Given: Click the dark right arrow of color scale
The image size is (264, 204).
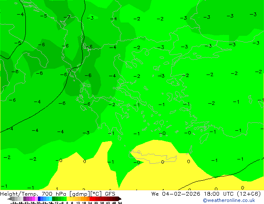Looking at the screenshot, I should tap(120, 199).
